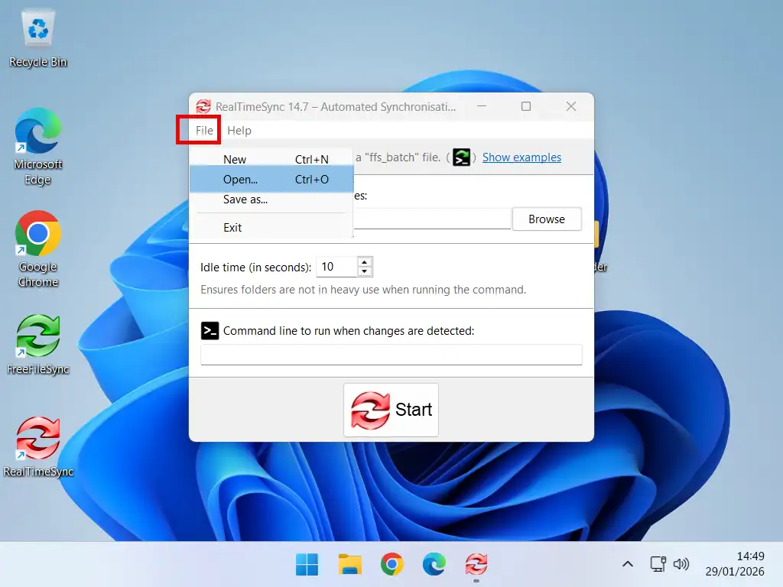Click the green ffs_batch file icon
783x587 pixels.
pos(461,157)
